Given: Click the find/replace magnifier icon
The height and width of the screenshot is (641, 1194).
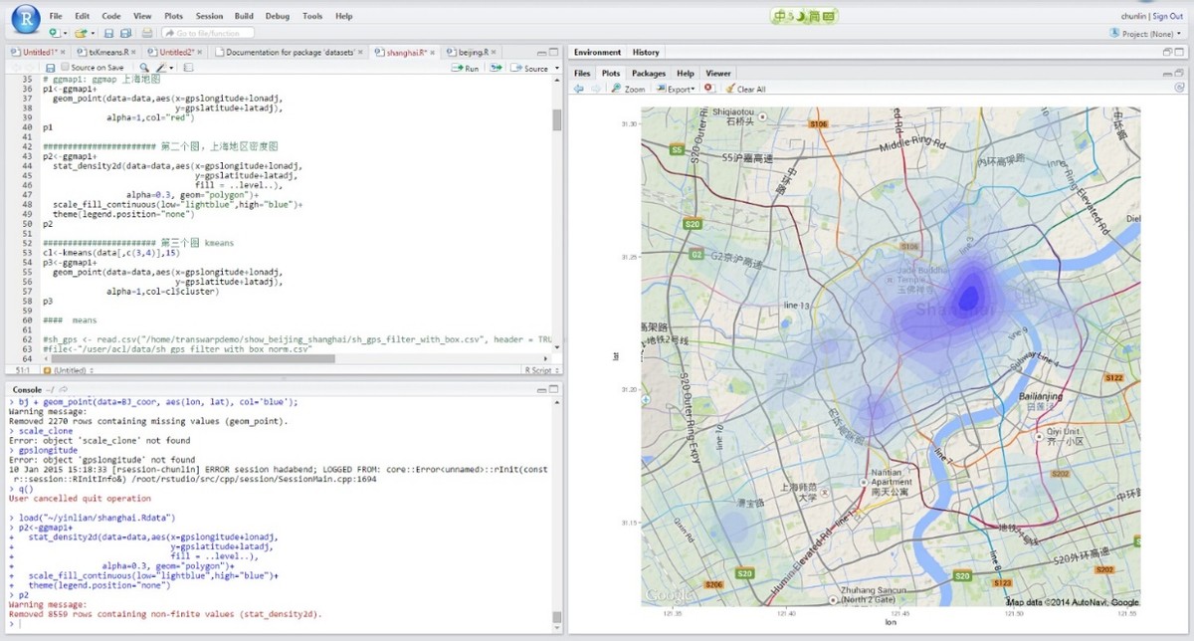Looking at the screenshot, I should [x=144, y=68].
